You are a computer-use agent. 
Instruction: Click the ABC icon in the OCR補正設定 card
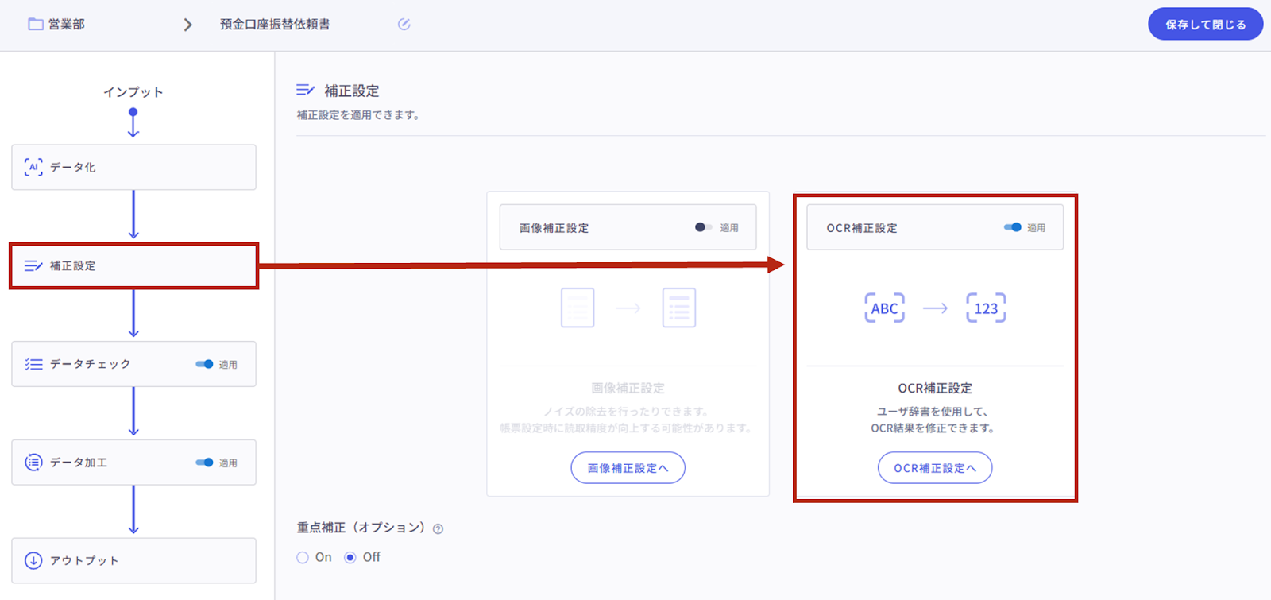click(x=884, y=308)
